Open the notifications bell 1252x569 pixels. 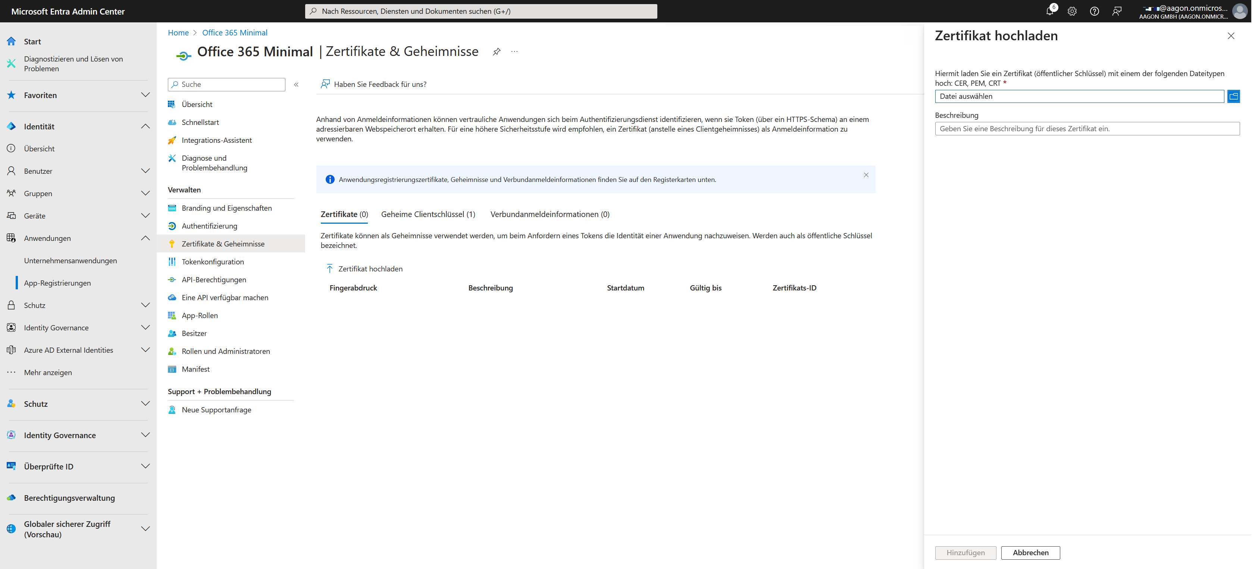[x=1050, y=11]
